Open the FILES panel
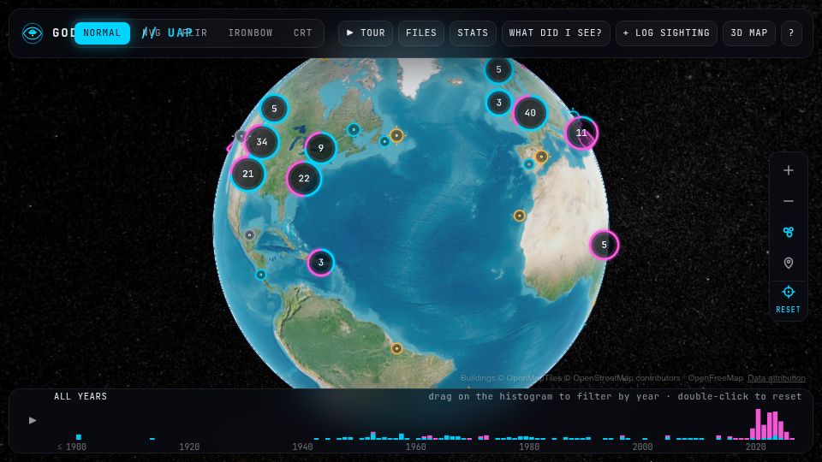 coord(421,33)
